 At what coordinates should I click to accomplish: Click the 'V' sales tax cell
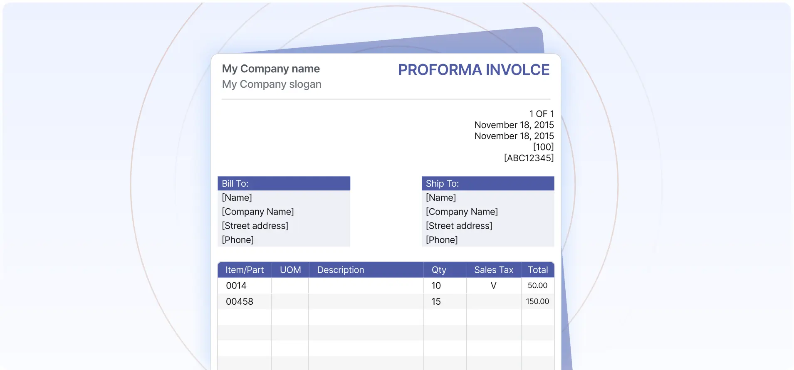pyautogui.click(x=494, y=286)
